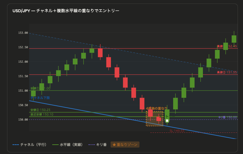Select the 安値① 151.00 support label
243x154 pixels.
[40, 88]
